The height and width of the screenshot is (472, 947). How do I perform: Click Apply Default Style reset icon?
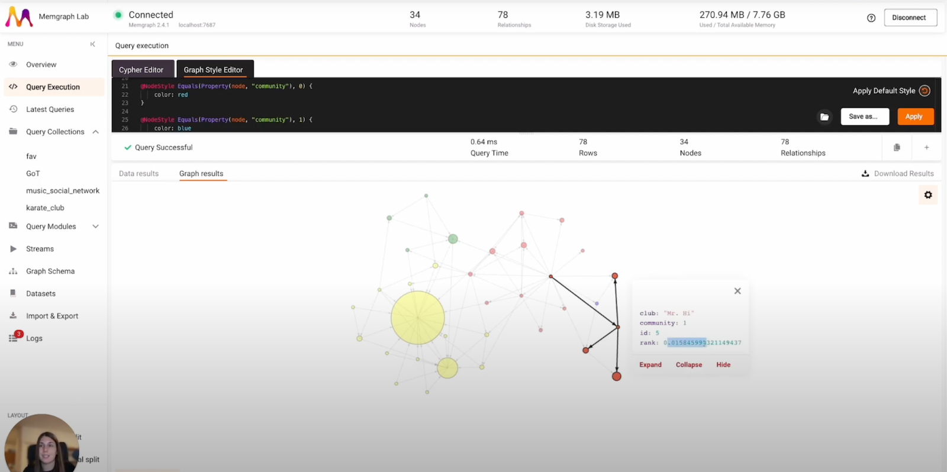925,90
